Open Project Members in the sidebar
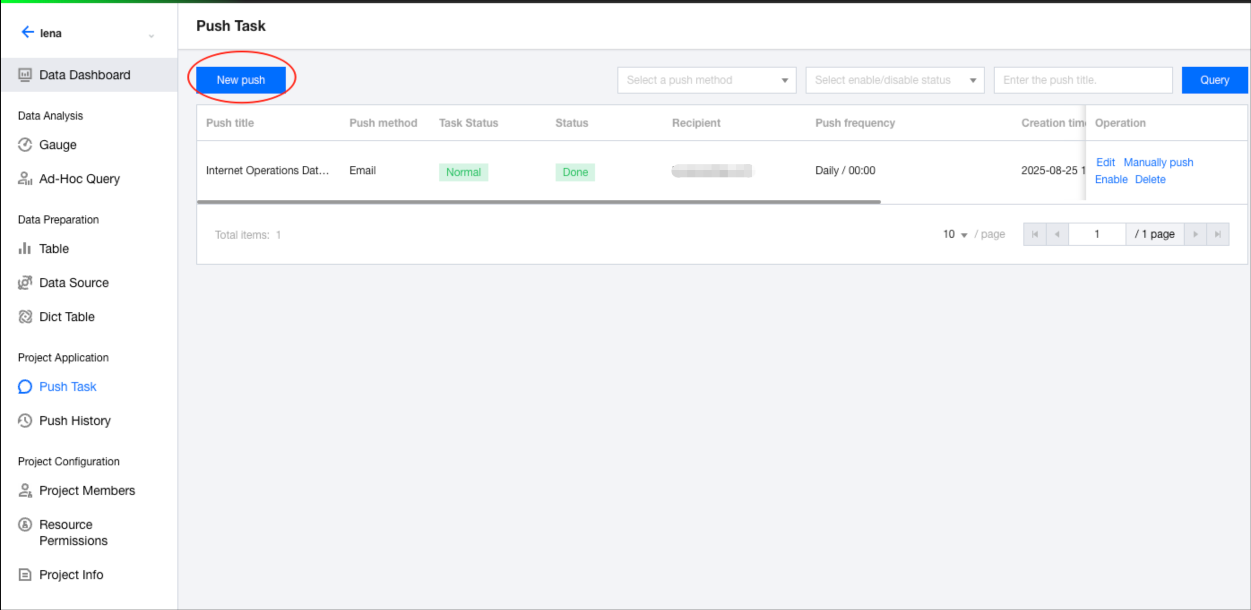The image size is (1251, 610). pyautogui.click(x=87, y=490)
